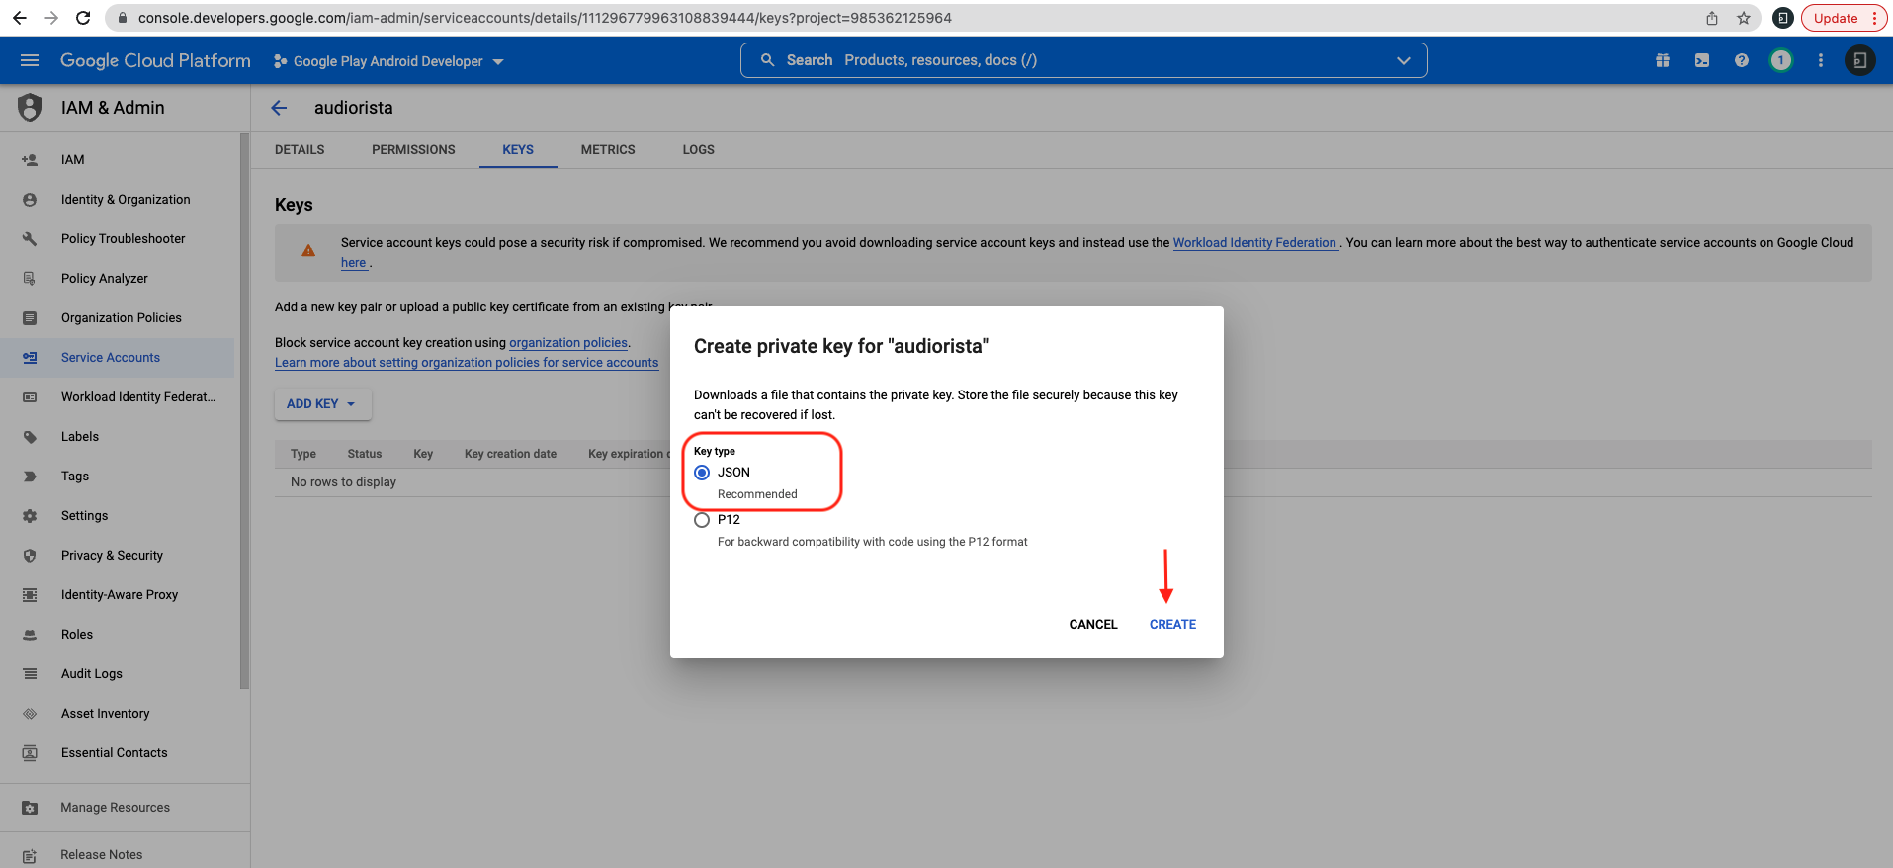Viewport: 1893px width, 868px height.
Task: Open the organization policies link
Action: click(x=568, y=342)
